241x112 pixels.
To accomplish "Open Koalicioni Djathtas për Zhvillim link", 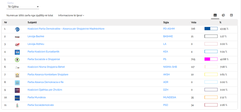I will pyautogui.click(x=45, y=90).
